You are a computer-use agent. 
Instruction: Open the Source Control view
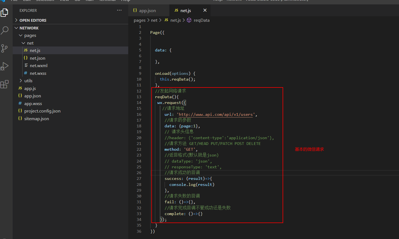5,48
